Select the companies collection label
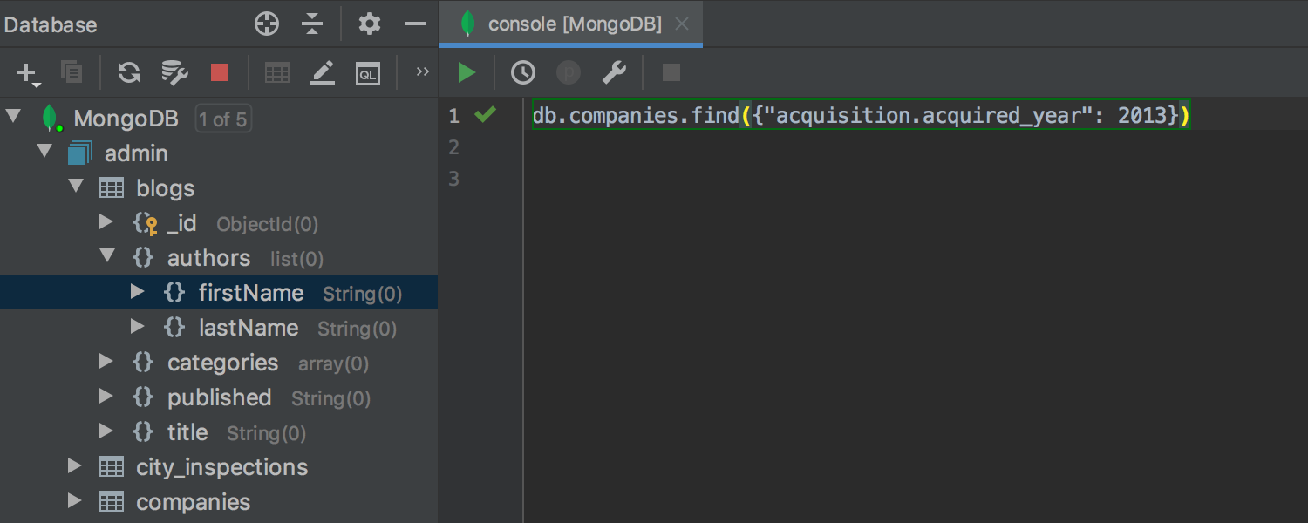The width and height of the screenshot is (1308, 523). [194, 502]
